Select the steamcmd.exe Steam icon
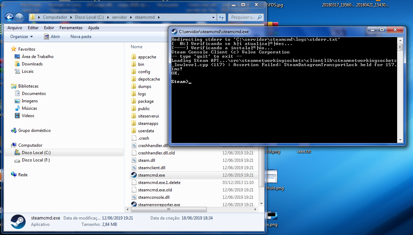 click(134, 175)
